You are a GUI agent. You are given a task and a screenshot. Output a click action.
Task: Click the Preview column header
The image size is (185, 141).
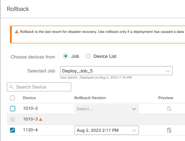(x=166, y=98)
